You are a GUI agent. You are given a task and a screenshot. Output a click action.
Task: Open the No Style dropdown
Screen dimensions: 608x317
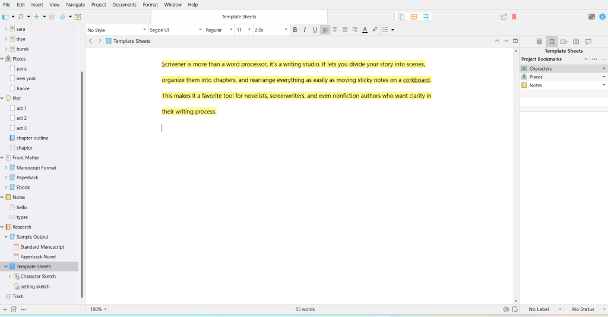pos(116,30)
